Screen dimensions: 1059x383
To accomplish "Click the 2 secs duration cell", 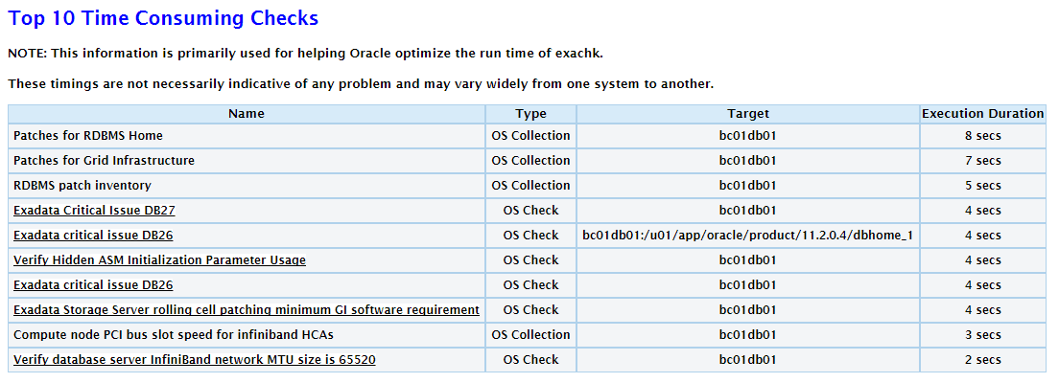I will (982, 360).
